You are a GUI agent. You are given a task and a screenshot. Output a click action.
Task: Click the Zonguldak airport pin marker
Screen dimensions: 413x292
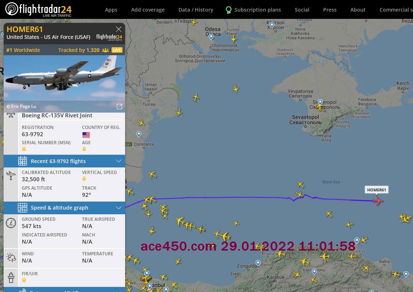258,263
